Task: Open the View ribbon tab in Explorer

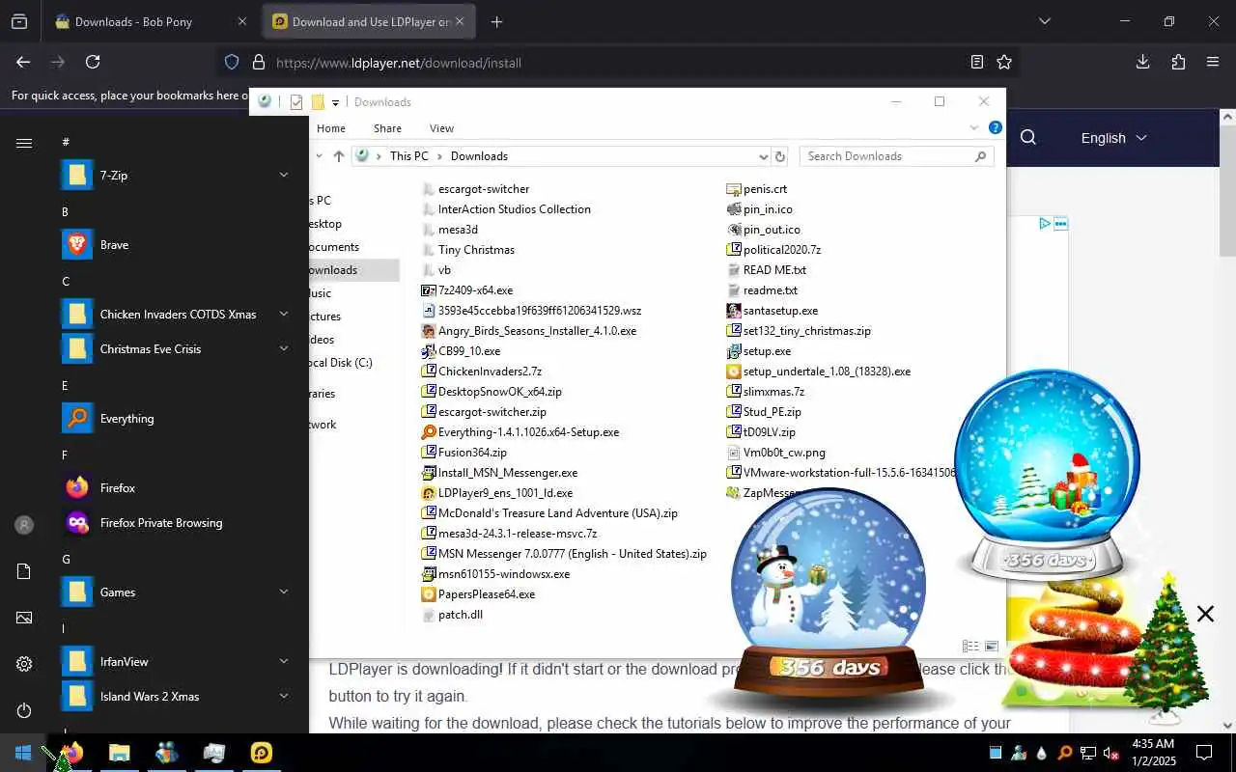Action: [441, 128]
